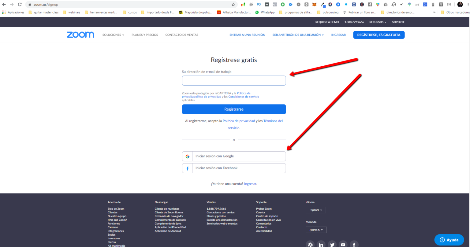The height and width of the screenshot is (247, 470).
Task: Expand the Soluciones dropdown
Action: pos(113,35)
